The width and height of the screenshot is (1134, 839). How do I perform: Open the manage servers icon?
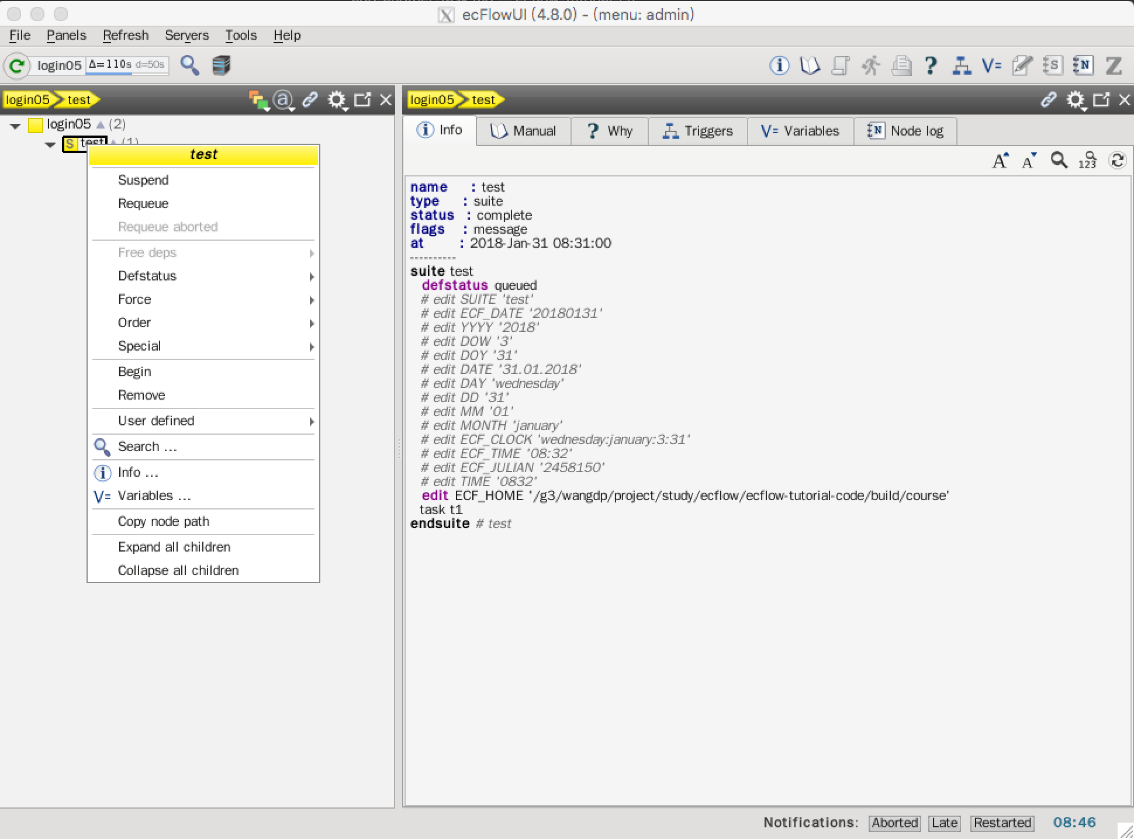click(x=221, y=65)
